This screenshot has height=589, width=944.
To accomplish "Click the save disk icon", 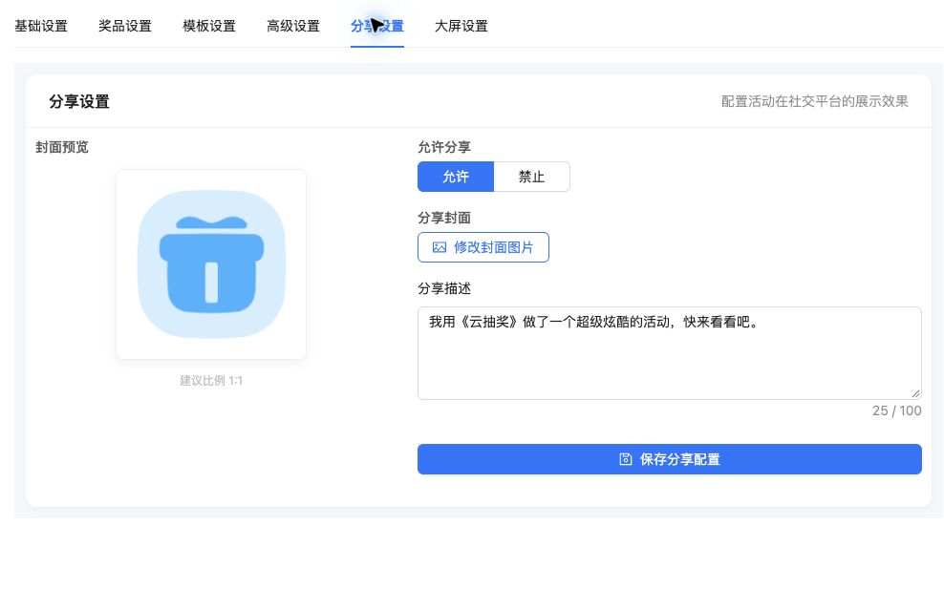I will (x=626, y=459).
